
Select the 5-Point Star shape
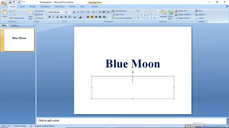pos(155,18)
